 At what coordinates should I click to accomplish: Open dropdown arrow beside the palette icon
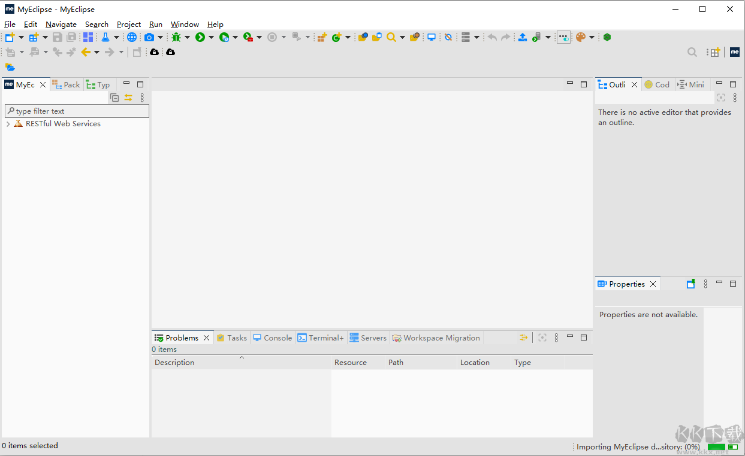tap(592, 37)
